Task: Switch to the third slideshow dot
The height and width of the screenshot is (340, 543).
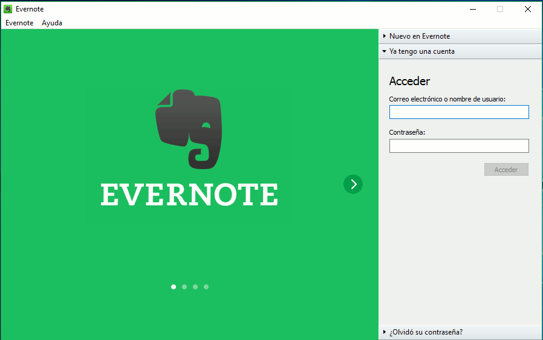Action: (x=195, y=287)
